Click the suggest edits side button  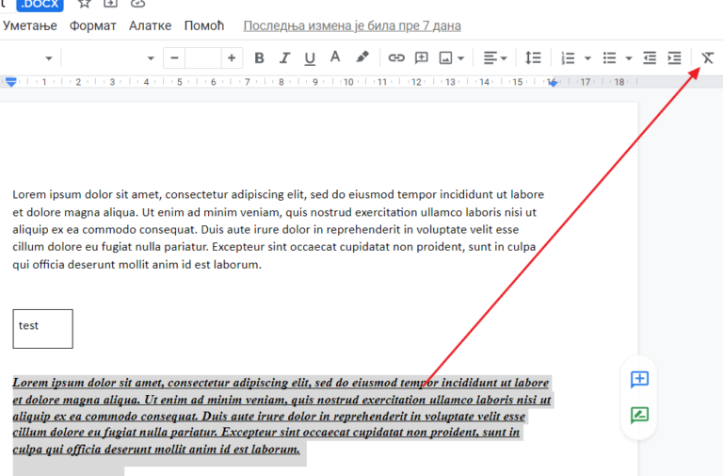pos(639,415)
